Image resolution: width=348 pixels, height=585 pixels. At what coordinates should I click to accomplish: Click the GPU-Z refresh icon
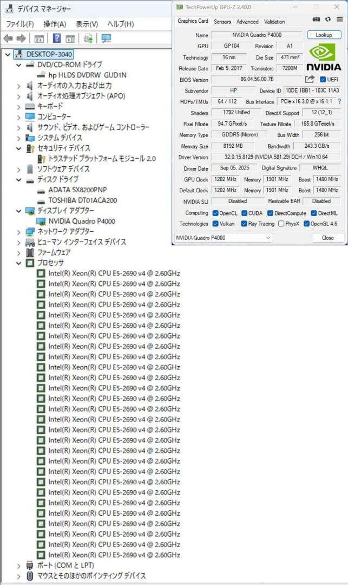click(328, 19)
